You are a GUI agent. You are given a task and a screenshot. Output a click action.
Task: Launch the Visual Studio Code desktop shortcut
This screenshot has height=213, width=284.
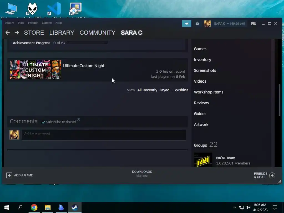pyautogui.click(x=54, y=9)
